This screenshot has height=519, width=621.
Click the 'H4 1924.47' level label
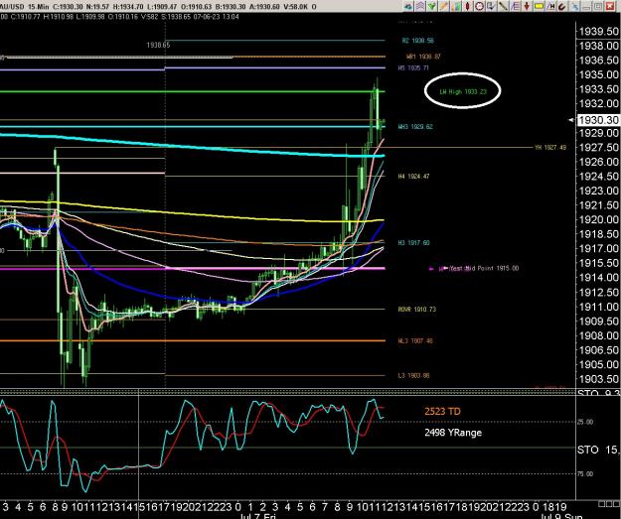pos(413,176)
